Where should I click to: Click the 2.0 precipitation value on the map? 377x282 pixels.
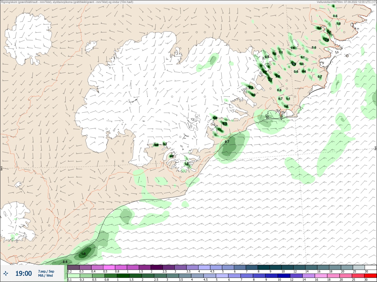click(x=277, y=76)
